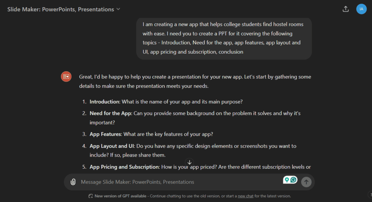The image size is (372, 202).
Task: Click the green Grammarly G icon
Action: click(294, 180)
